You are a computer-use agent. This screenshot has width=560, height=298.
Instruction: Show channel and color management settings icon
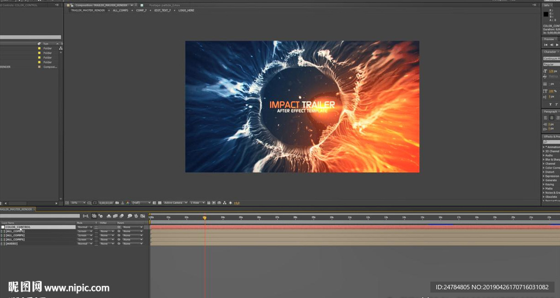[128, 203]
